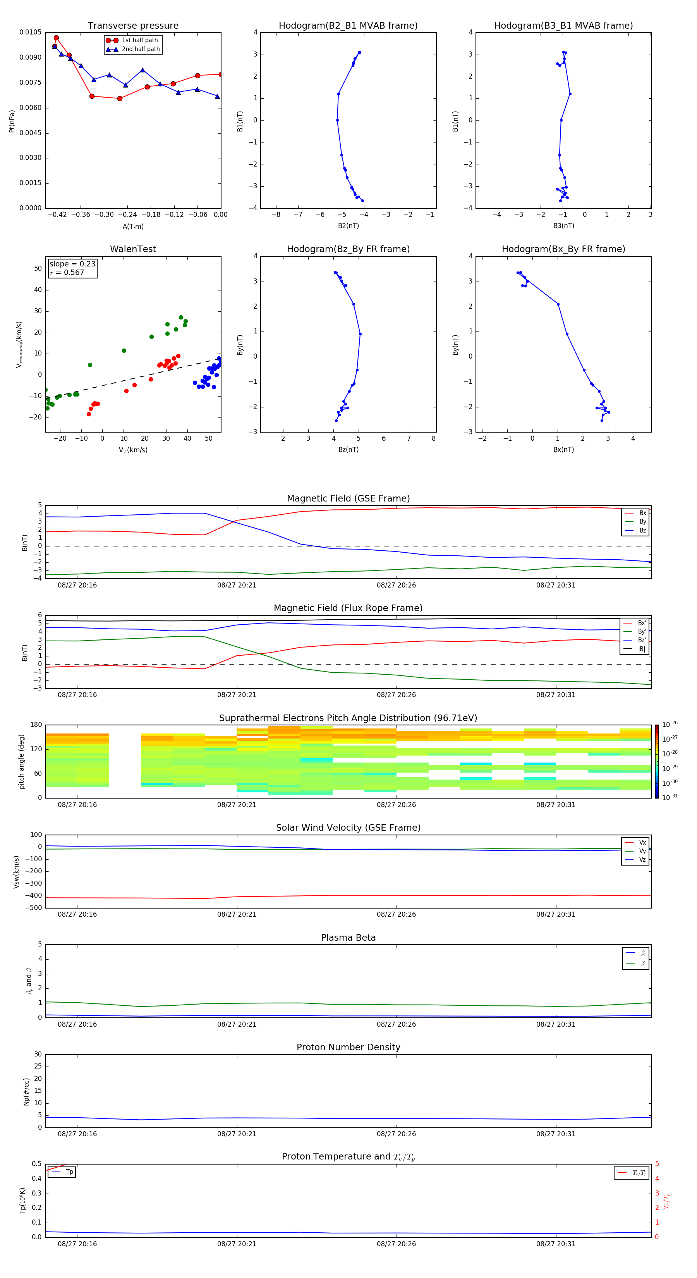The width and height of the screenshot is (697, 1278).
Task: Click the "Bx'" legend entry in Flux Rope panel
Action: (635, 623)
